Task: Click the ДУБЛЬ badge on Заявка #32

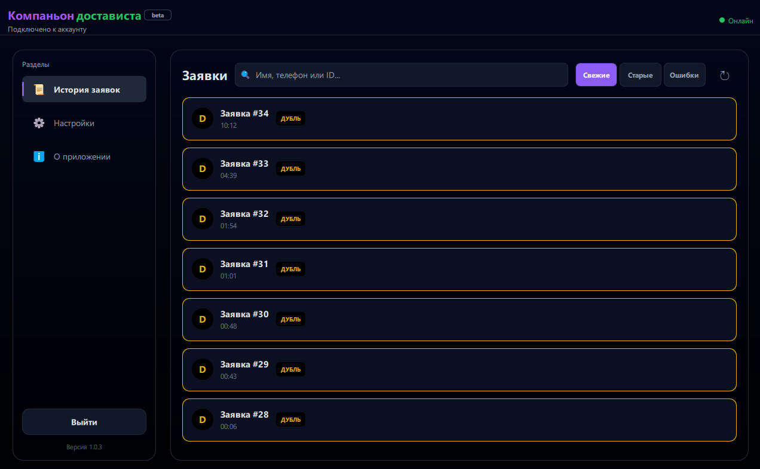Action: pyautogui.click(x=290, y=219)
